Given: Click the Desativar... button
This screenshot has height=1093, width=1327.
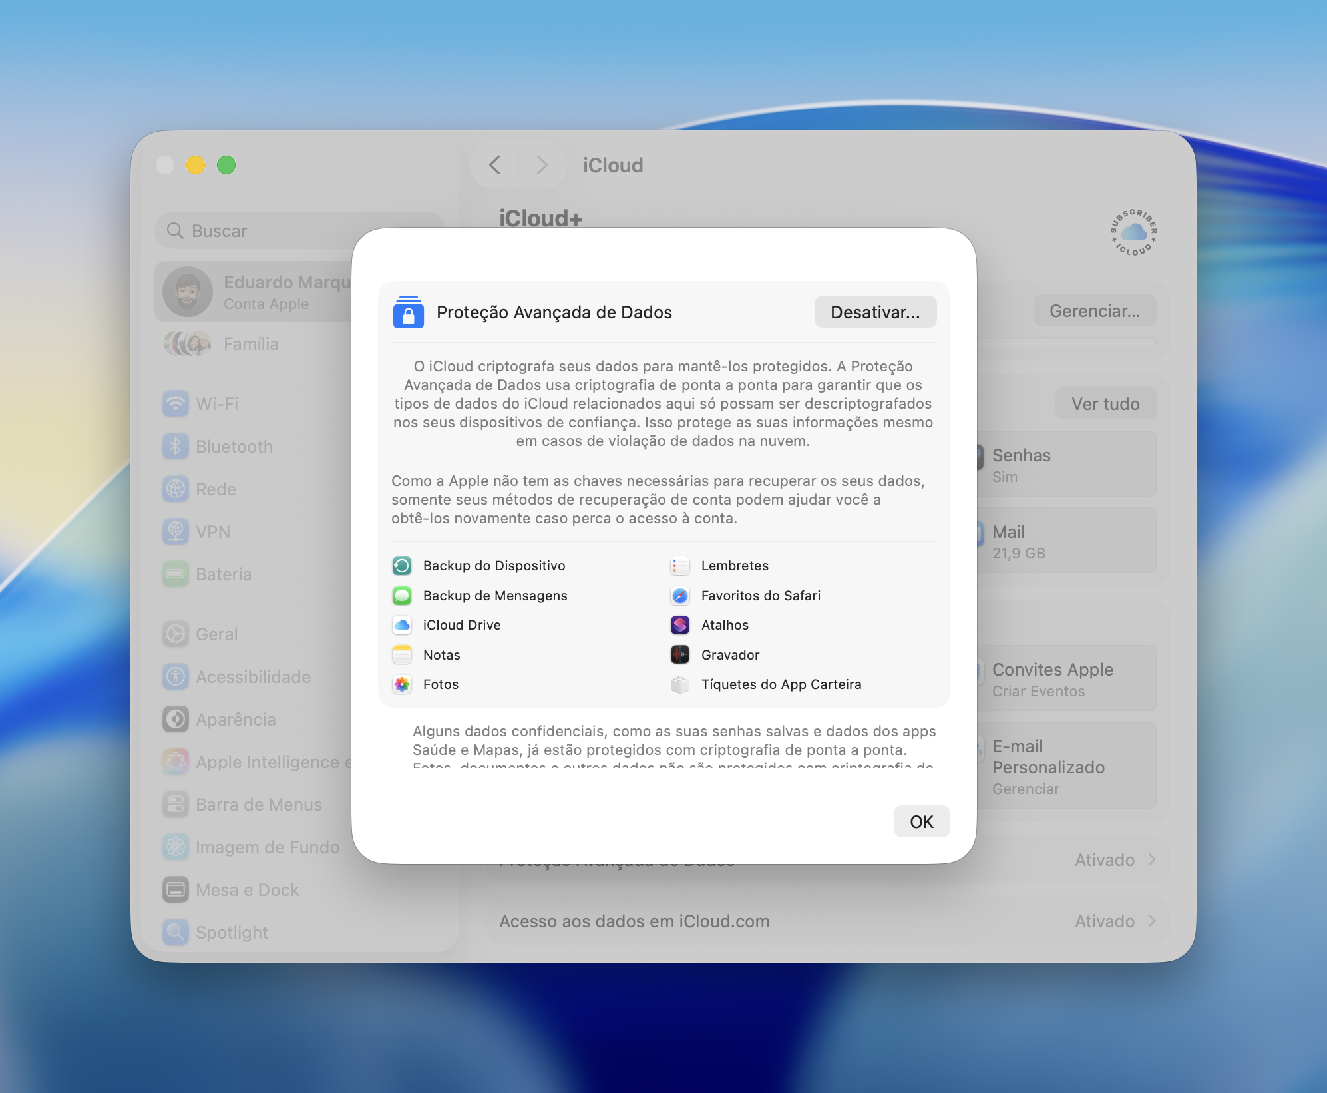Looking at the screenshot, I should [875, 312].
